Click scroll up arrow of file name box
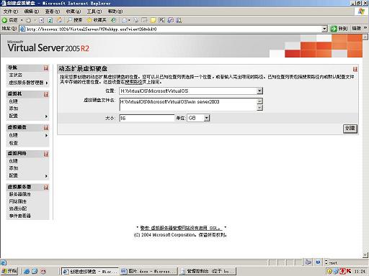The width and height of the screenshot is (369, 276). click(259, 101)
